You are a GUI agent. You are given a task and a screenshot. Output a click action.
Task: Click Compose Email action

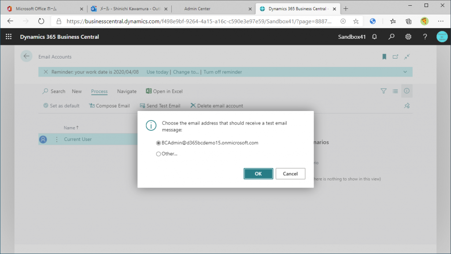click(x=109, y=106)
